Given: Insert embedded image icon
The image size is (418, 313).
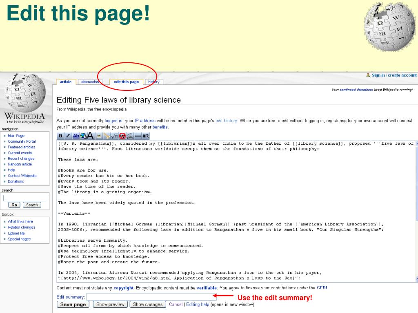Looking at the screenshot, I should (99, 136).
